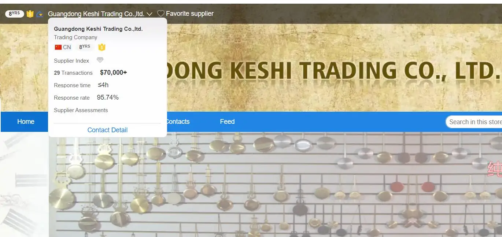Click the gold badge icon in popup
The image size is (502, 237).
[x=102, y=47]
